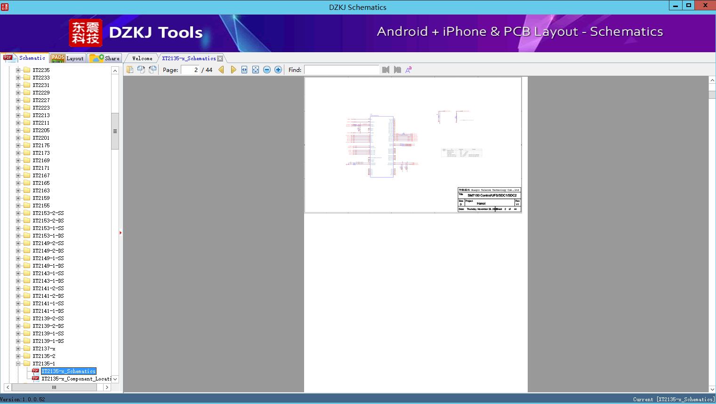Switch to the PADS Layout tab
716x404 pixels.
coord(67,58)
